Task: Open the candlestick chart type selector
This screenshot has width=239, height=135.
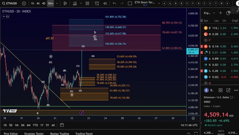Action: pyautogui.click(x=65, y=3)
